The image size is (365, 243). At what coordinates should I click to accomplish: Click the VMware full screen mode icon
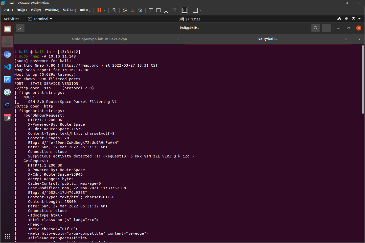click(166, 10)
